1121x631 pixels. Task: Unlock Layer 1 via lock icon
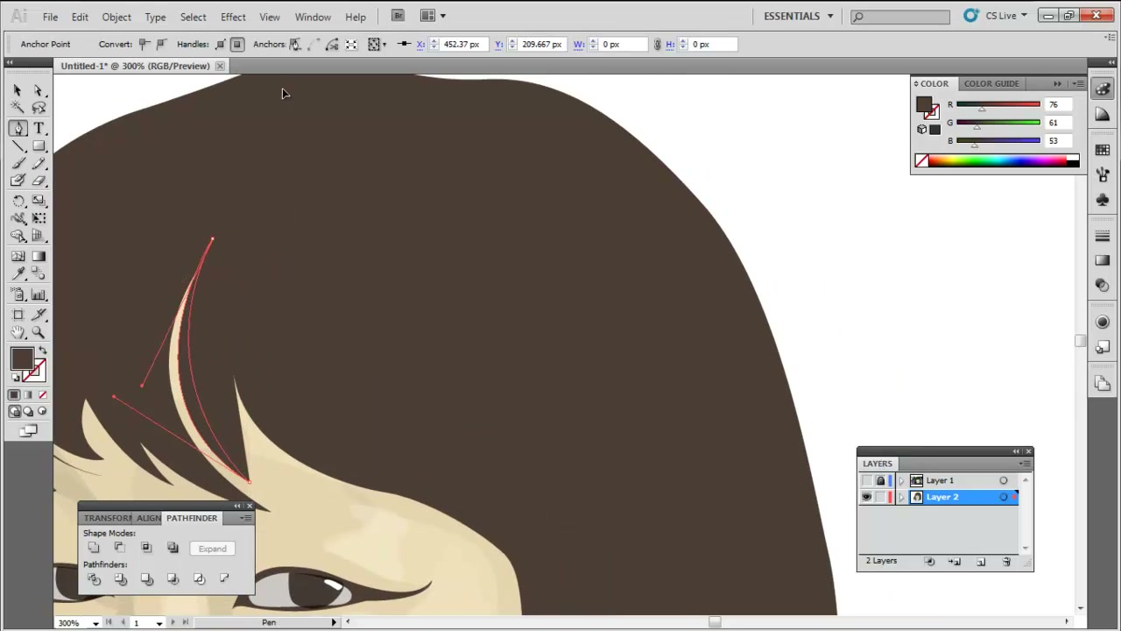881,480
